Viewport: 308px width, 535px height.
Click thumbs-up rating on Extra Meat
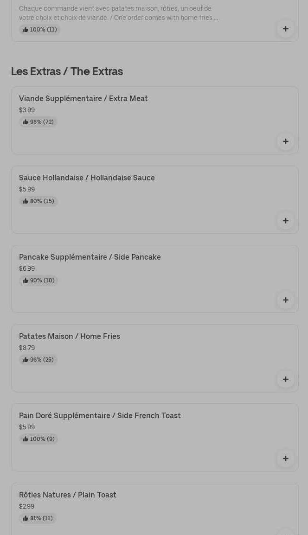coord(38,122)
